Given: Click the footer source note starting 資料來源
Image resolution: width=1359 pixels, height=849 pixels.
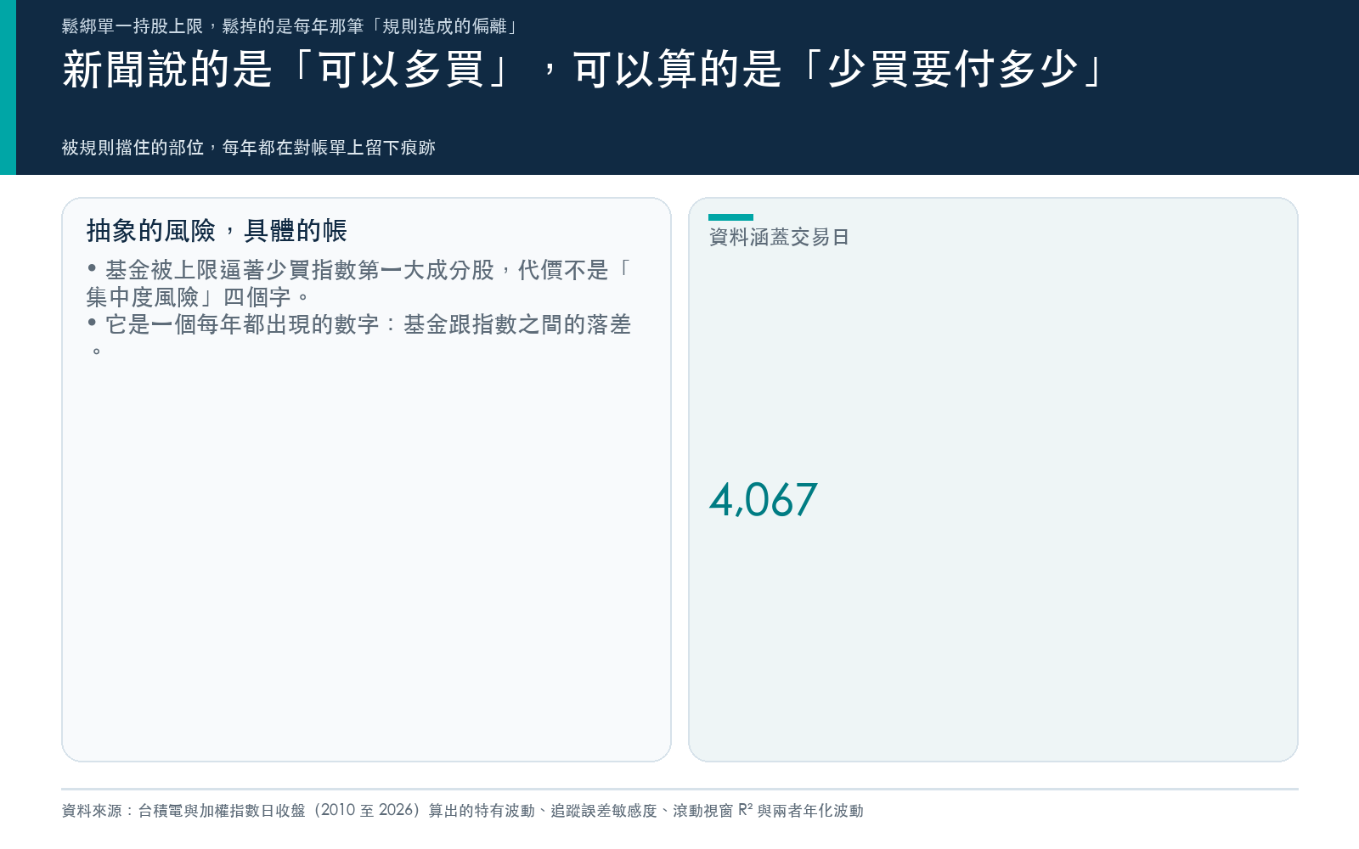Looking at the screenshot, I should coord(463,811).
